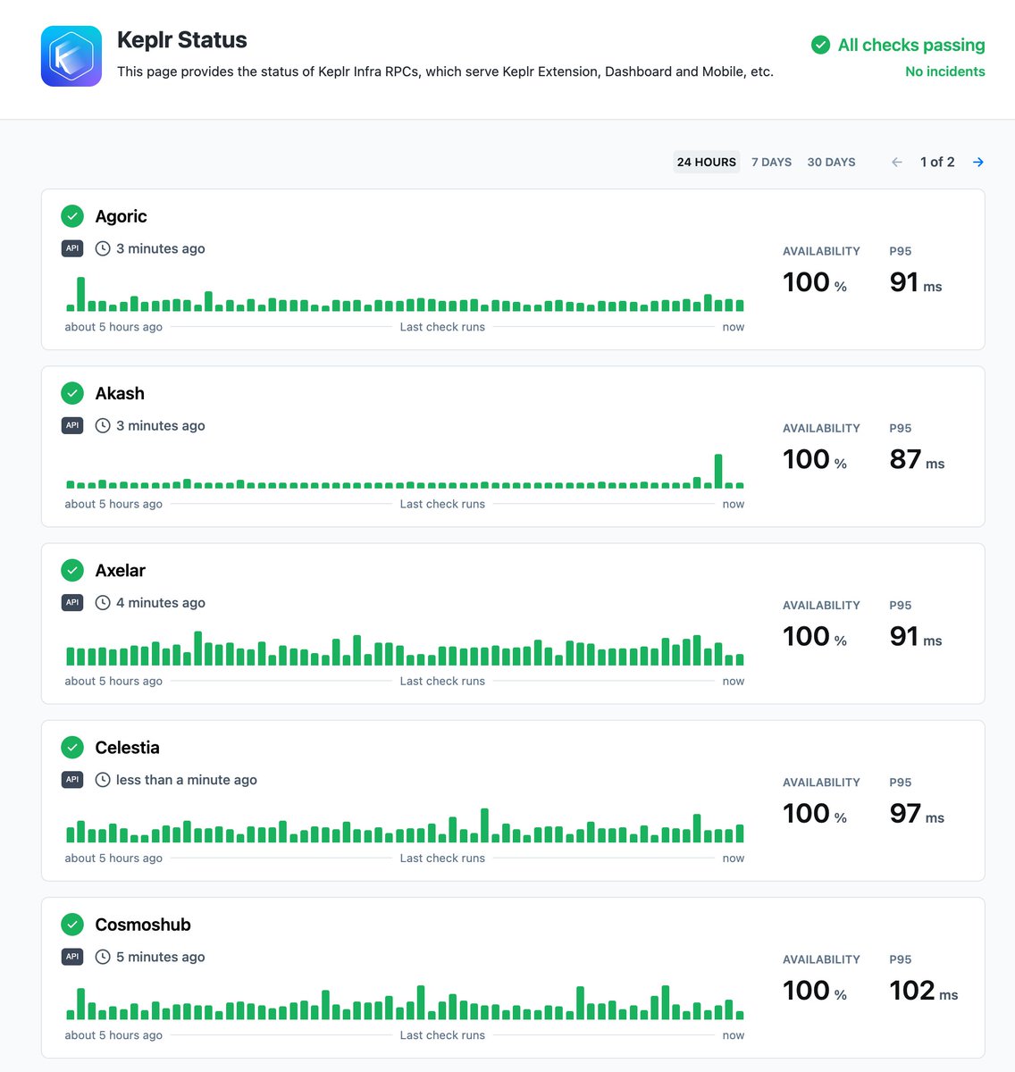Click Celestia's 97 ms P95 value
The height and width of the screenshot is (1072, 1015).
tap(917, 813)
